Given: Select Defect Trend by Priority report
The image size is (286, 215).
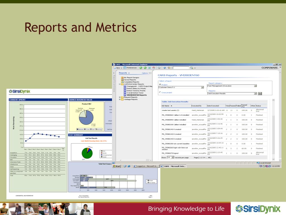Looking at the screenshot, I should click(135, 91).
